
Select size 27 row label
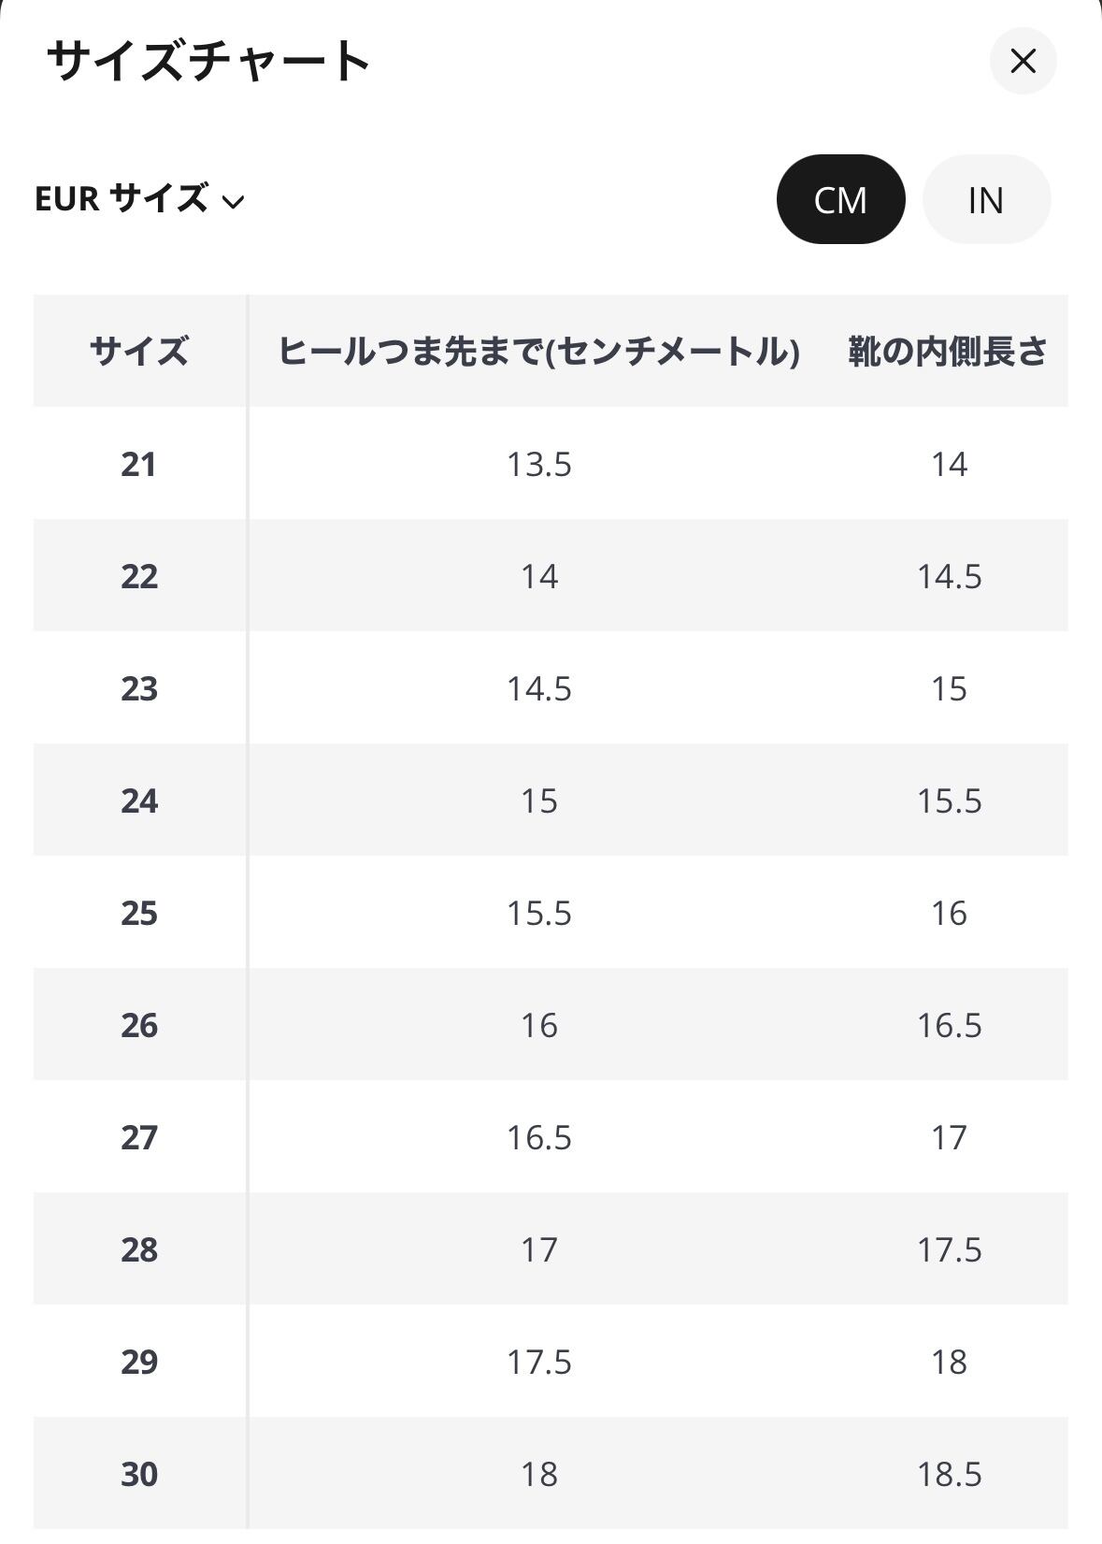click(139, 1137)
